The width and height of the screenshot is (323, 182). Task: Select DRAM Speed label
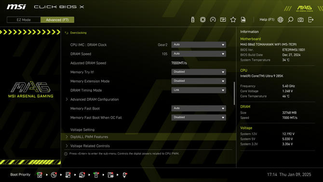81,54
